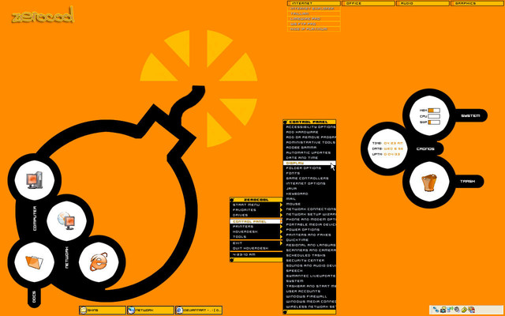Expand the Favorites submenu
The height and width of the screenshot is (316, 505).
click(256, 210)
